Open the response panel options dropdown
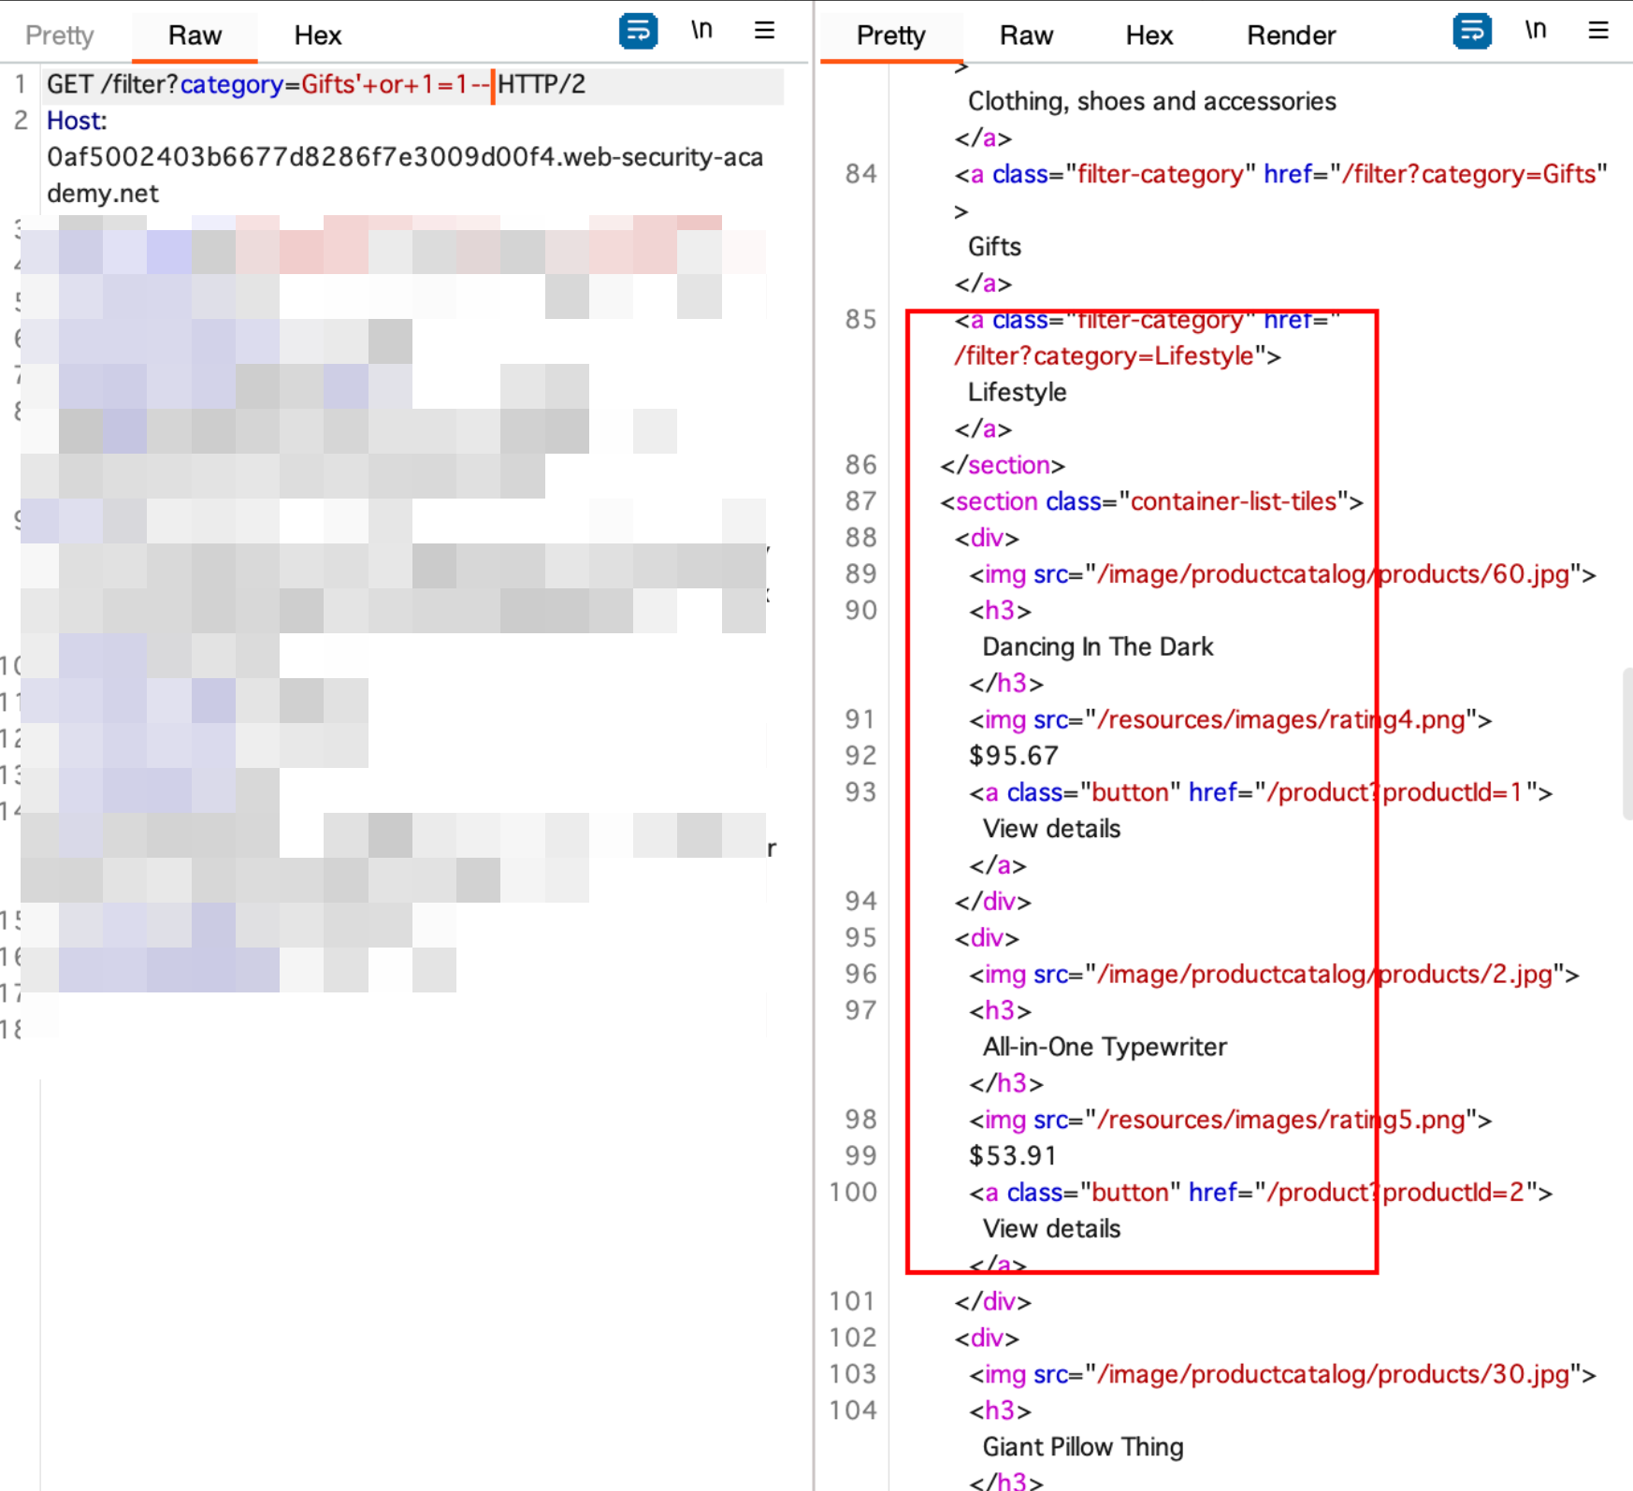Screen dimensions: 1633x1491 1597,30
